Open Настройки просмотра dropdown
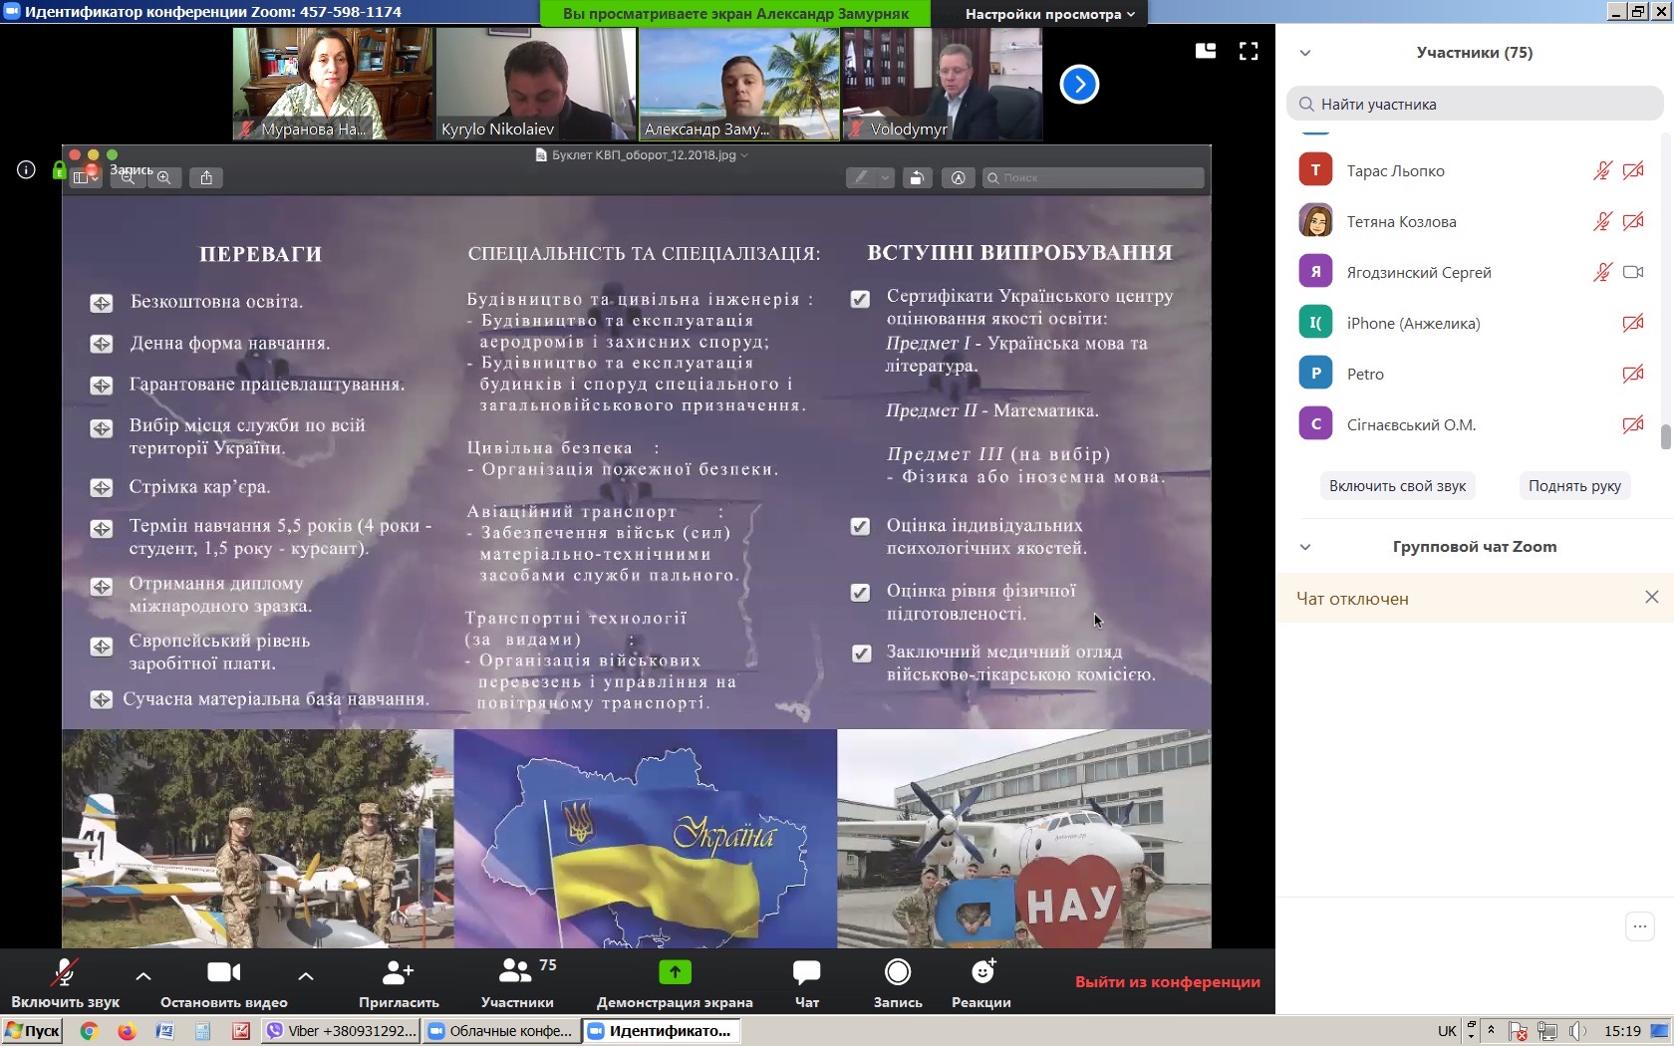 click(x=1049, y=14)
